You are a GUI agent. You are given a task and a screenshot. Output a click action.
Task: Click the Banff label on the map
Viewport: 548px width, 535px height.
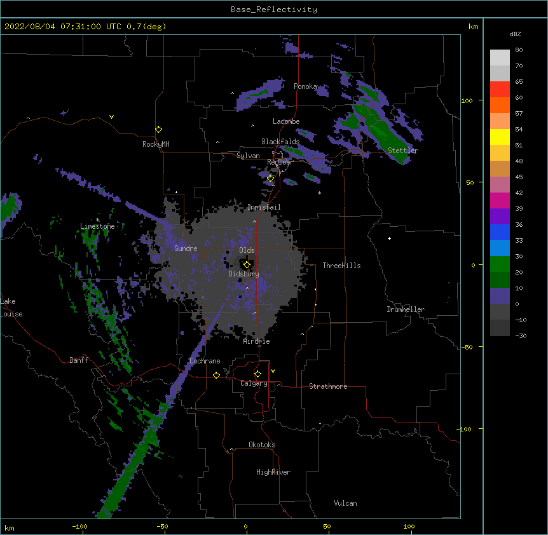79,360
